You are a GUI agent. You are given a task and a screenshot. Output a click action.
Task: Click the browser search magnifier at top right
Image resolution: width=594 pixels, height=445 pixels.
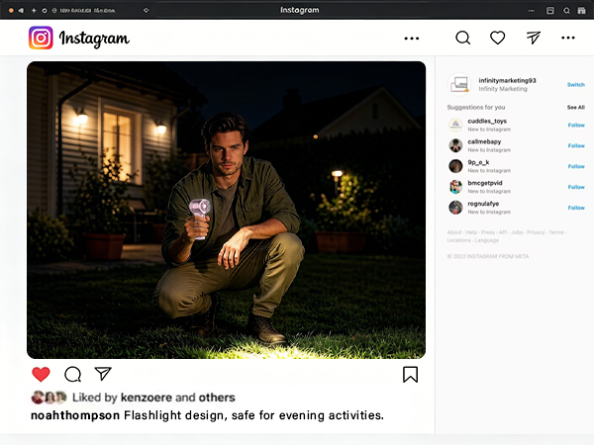[566, 11]
